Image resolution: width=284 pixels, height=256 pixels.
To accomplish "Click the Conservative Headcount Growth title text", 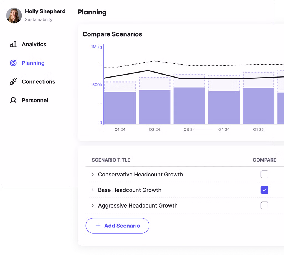I will pyautogui.click(x=141, y=174).
